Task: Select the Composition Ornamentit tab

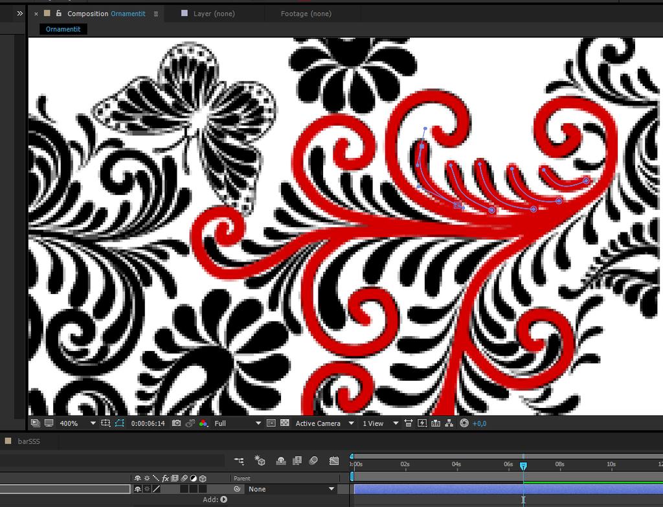Action: (x=106, y=14)
